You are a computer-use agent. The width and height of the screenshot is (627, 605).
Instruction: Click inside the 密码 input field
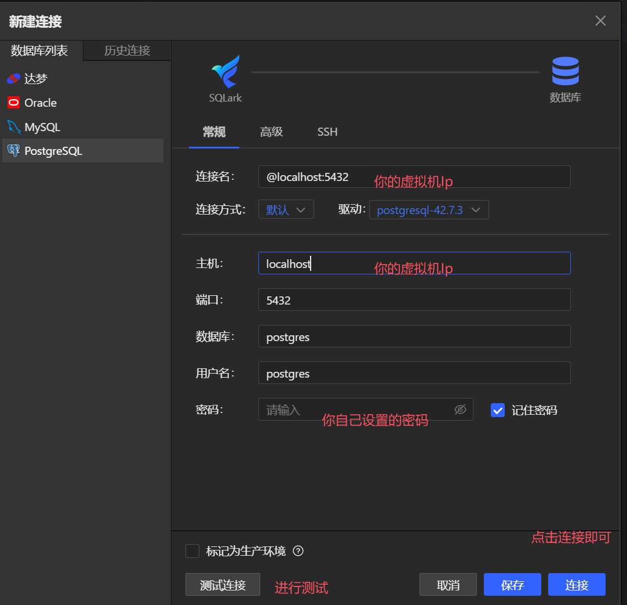(x=348, y=410)
